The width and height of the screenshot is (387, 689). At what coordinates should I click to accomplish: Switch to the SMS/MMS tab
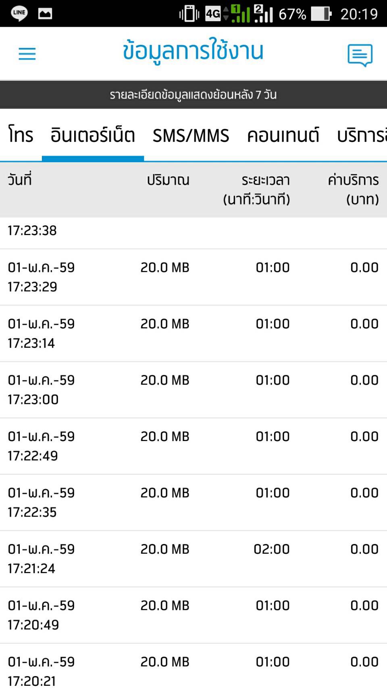pos(191,135)
